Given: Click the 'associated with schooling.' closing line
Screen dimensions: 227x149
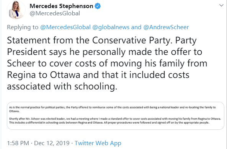Looking at the screenshot, I should pyautogui.click(x=62, y=86).
